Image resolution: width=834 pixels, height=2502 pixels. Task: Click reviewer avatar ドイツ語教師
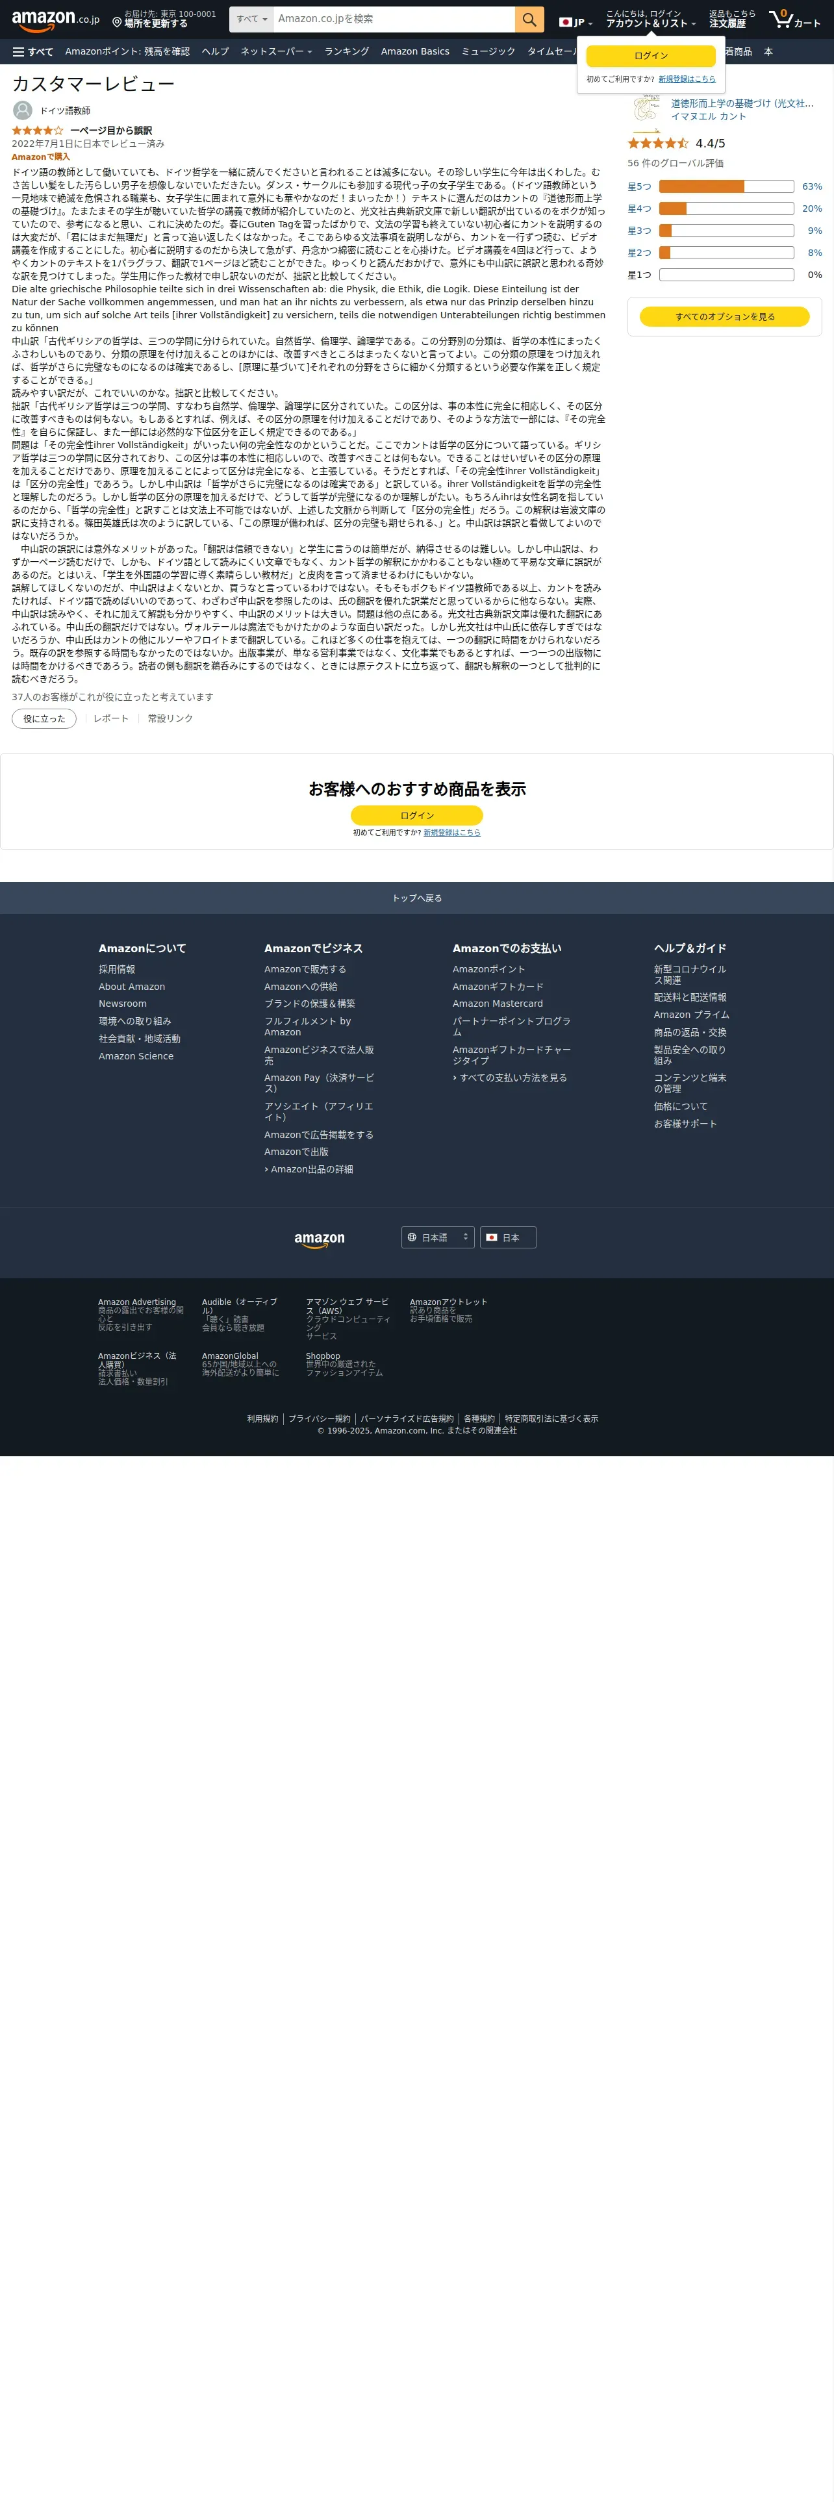[x=22, y=110]
